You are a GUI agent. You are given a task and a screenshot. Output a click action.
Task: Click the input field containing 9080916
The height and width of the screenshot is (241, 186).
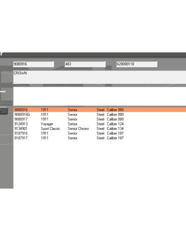click(34, 64)
